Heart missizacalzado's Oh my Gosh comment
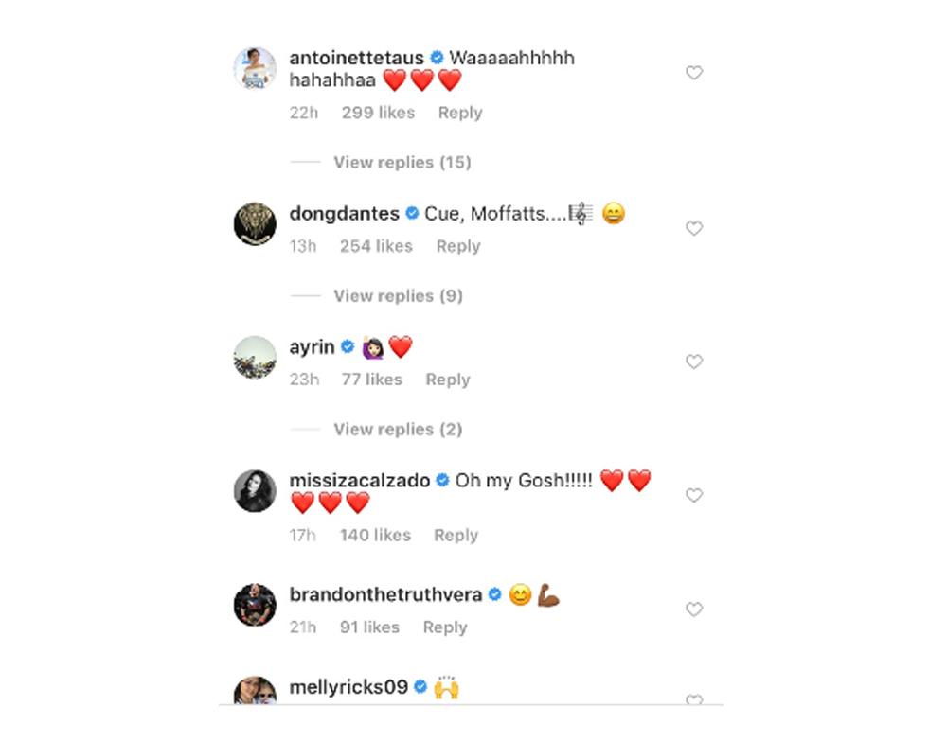The height and width of the screenshot is (742, 947). 694,496
